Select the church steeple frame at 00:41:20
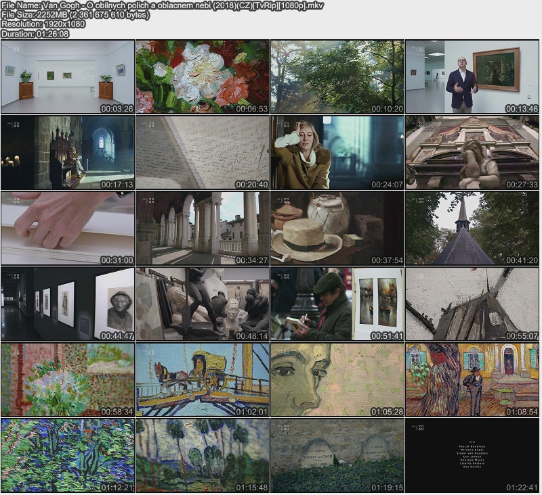Viewport: 542px width, 495px height. (x=472, y=228)
